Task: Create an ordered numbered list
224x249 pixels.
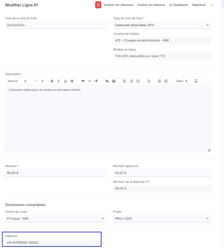Action: 125,81
